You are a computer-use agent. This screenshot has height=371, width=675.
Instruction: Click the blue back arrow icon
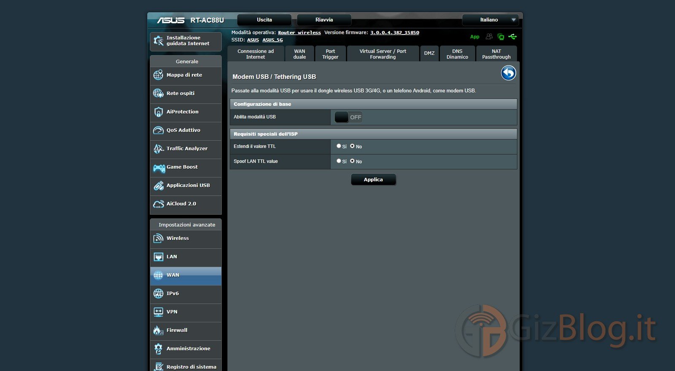(x=508, y=73)
